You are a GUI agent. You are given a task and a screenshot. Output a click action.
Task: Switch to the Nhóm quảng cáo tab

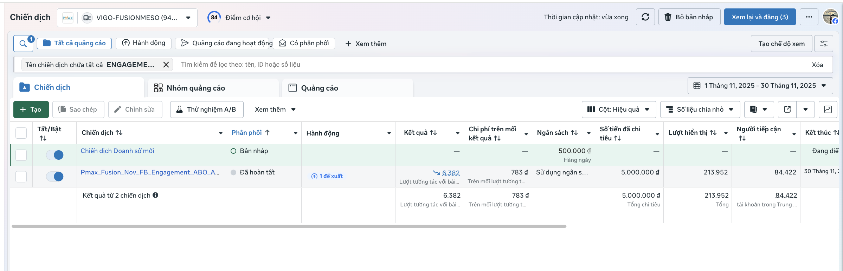[195, 88]
